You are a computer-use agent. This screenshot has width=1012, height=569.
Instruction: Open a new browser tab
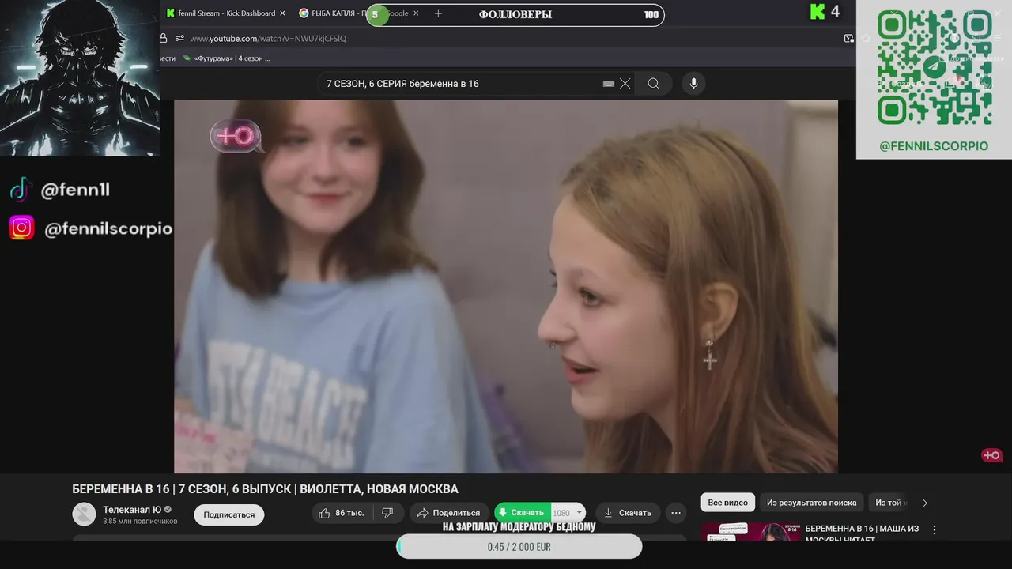438,13
